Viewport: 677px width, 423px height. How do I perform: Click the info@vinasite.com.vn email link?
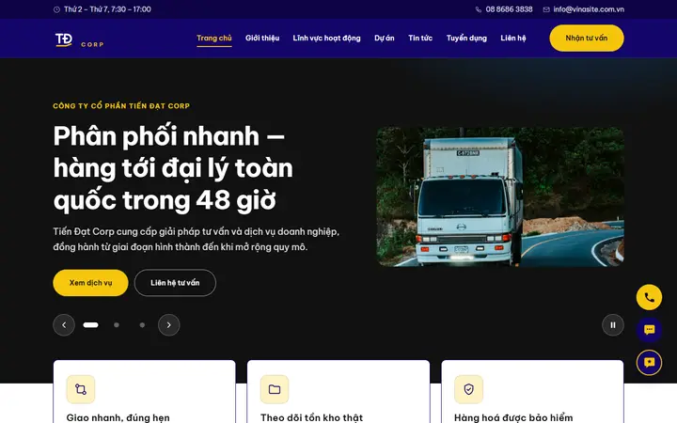(589, 9)
